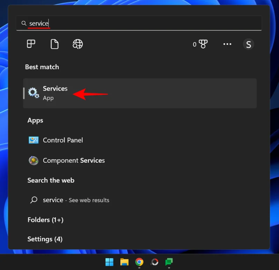Open File Explorer from the taskbar

click(124, 262)
